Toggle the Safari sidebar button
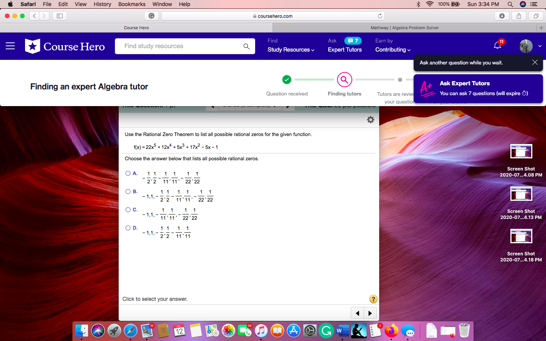Viewport: 546px width, 341px height. tap(60, 16)
